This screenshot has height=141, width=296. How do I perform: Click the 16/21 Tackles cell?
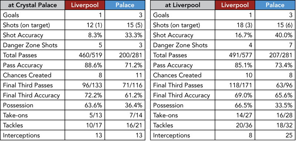[125, 125]
